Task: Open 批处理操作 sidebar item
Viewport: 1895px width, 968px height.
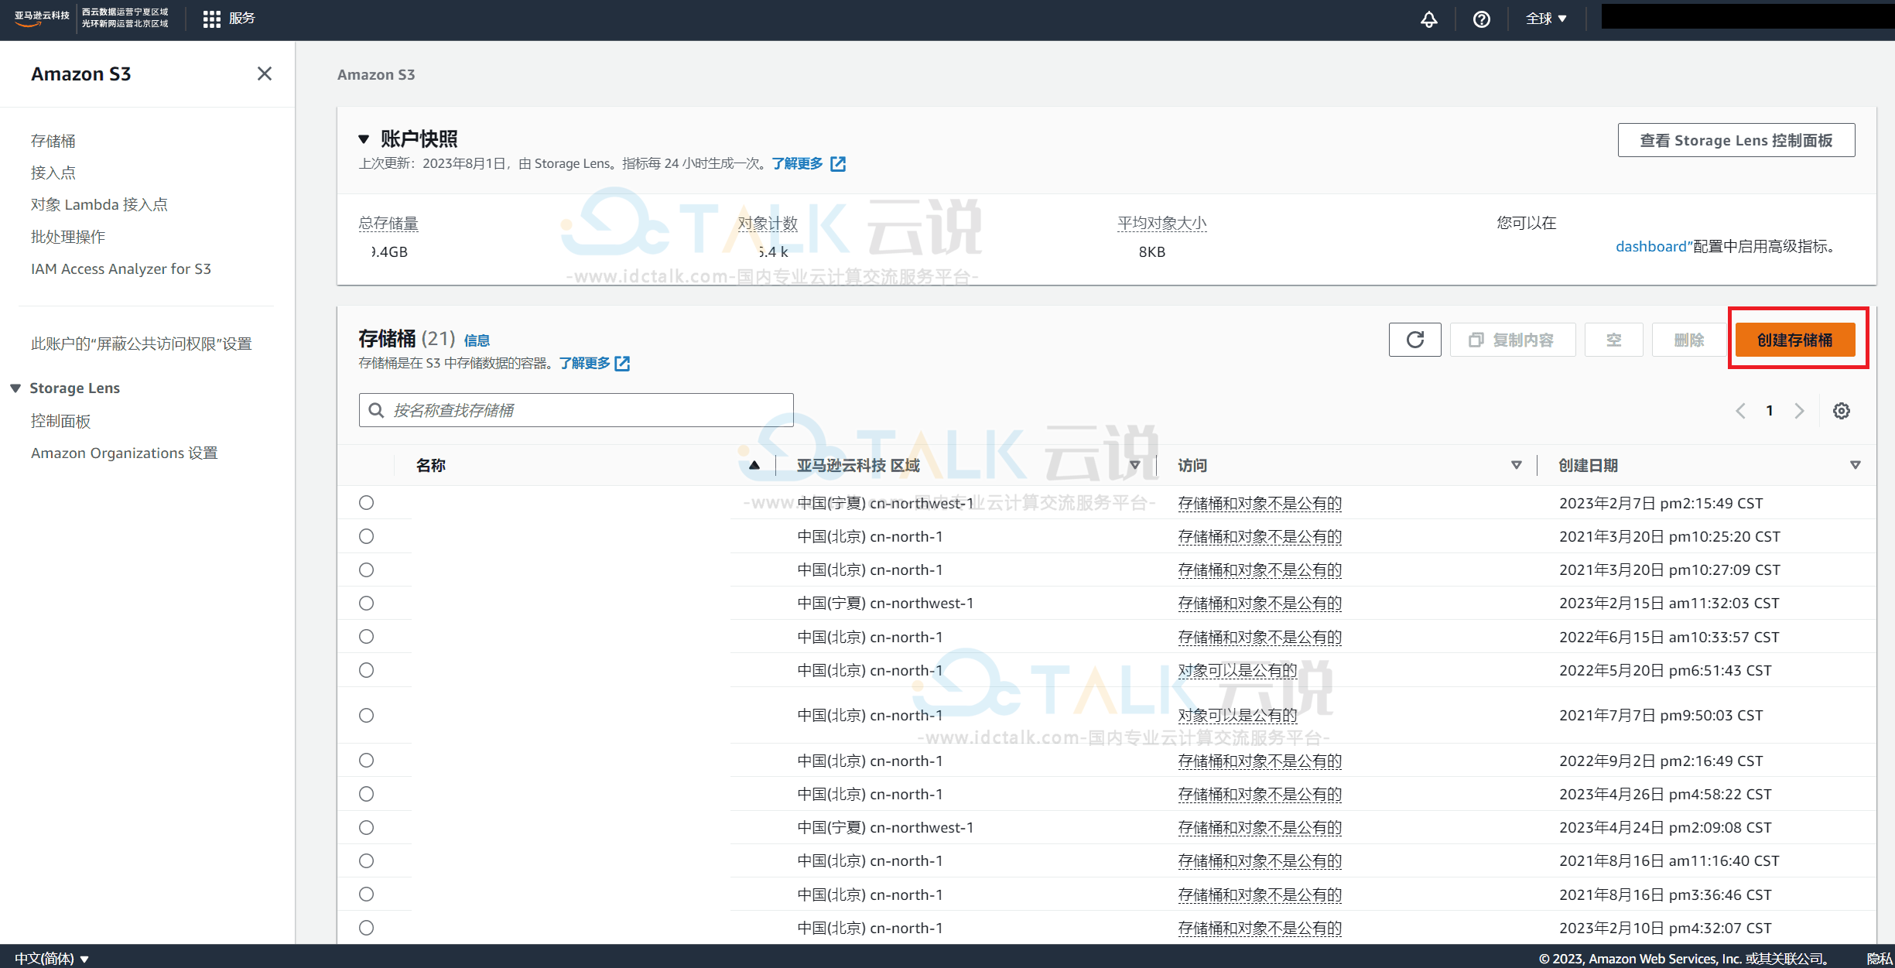Action: [68, 237]
